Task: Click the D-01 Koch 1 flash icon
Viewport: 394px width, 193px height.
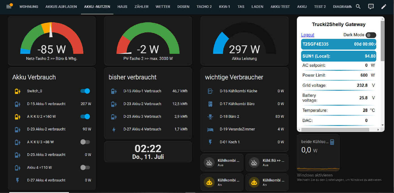Action: pyautogui.click(x=210, y=142)
